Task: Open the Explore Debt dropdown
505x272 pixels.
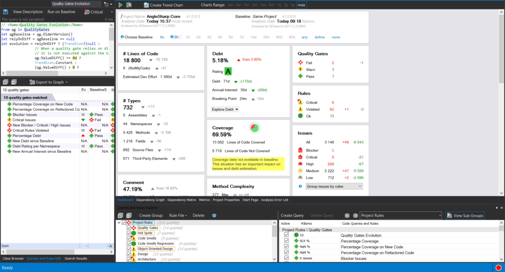Action: click(225, 109)
